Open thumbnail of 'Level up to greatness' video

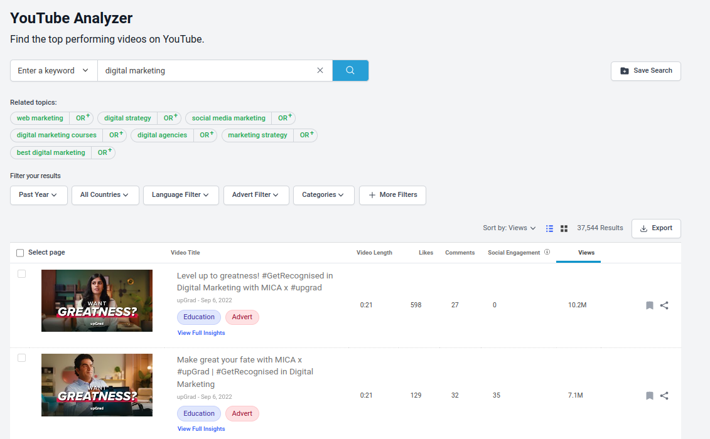[x=97, y=300]
